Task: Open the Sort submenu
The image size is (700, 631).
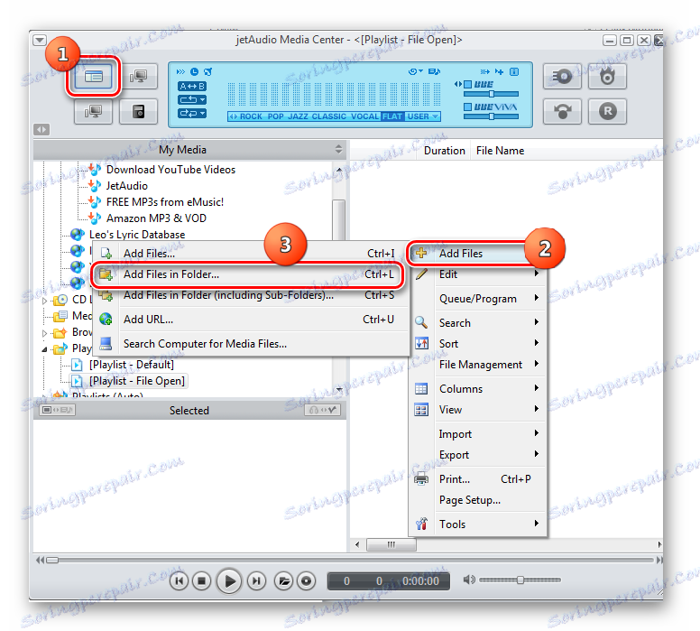Action: click(x=478, y=344)
